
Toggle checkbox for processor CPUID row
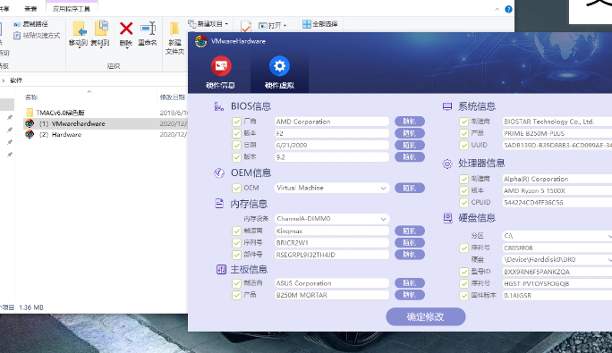coord(463,203)
